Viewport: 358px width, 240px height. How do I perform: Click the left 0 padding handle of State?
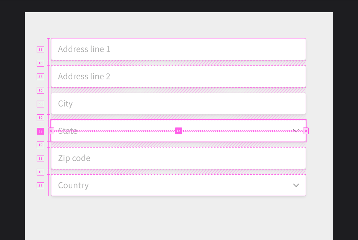tap(51, 131)
